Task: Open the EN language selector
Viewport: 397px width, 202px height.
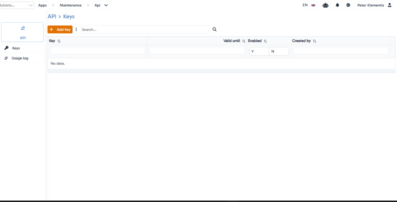Action: click(309, 5)
